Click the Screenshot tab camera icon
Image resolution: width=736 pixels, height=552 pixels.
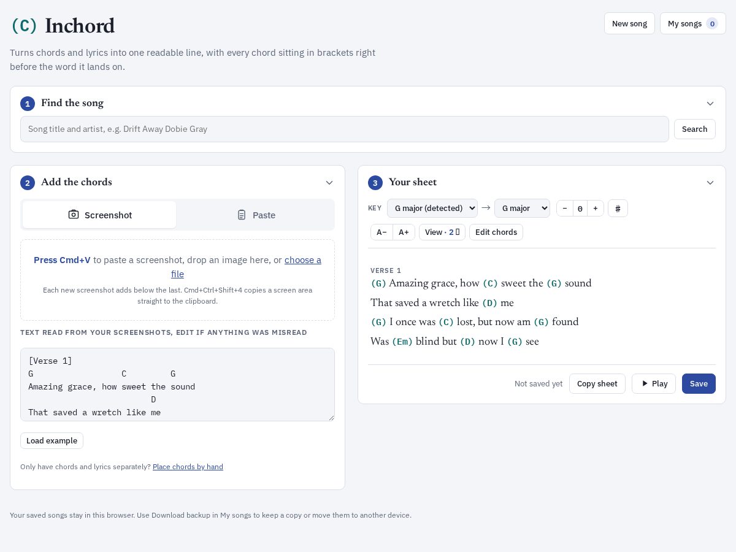click(74, 214)
